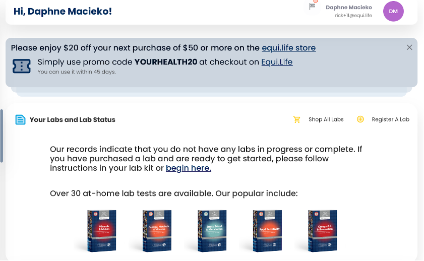Click the Daphne Macieko account name
Screen dimensions: 424x261
(x=348, y=8)
